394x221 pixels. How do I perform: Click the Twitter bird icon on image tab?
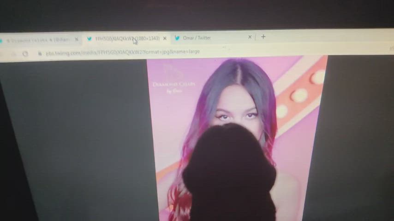click(89, 39)
